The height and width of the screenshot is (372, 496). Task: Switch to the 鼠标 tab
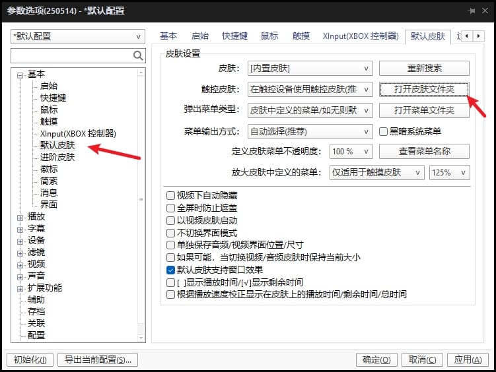[269, 36]
